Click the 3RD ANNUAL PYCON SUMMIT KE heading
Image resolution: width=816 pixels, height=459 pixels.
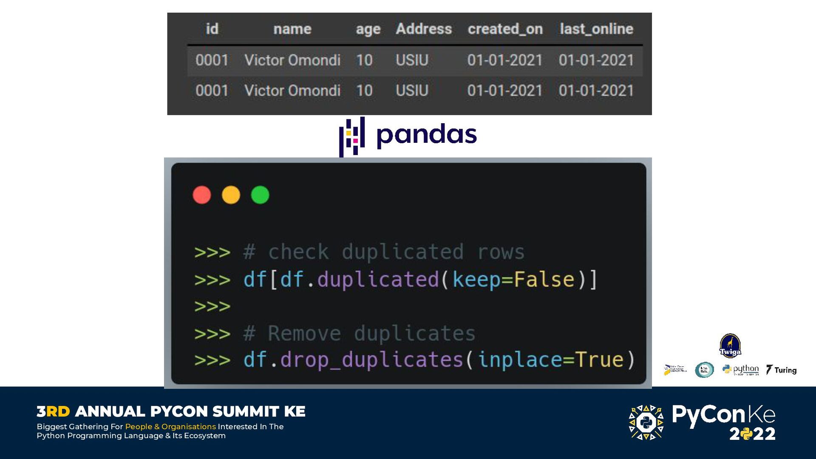pyautogui.click(x=171, y=411)
